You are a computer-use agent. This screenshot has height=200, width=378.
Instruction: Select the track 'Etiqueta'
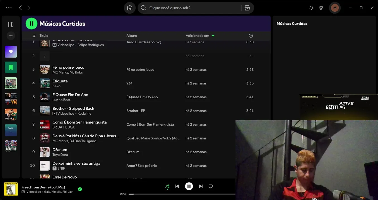pos(60,81)
